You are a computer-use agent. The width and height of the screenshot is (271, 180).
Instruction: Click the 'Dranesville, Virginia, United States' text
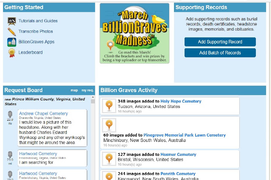(40, 118)
